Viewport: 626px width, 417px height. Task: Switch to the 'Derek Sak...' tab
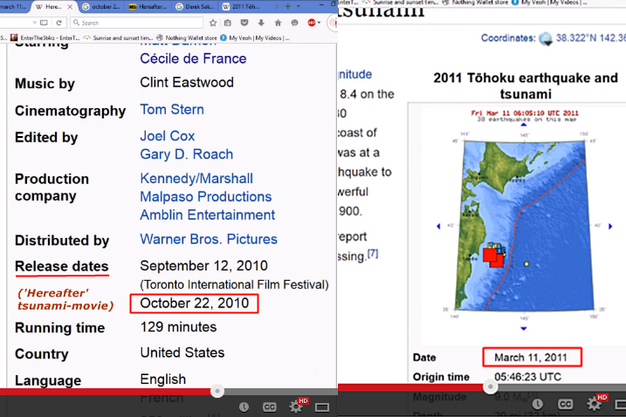tap(196, 6)
